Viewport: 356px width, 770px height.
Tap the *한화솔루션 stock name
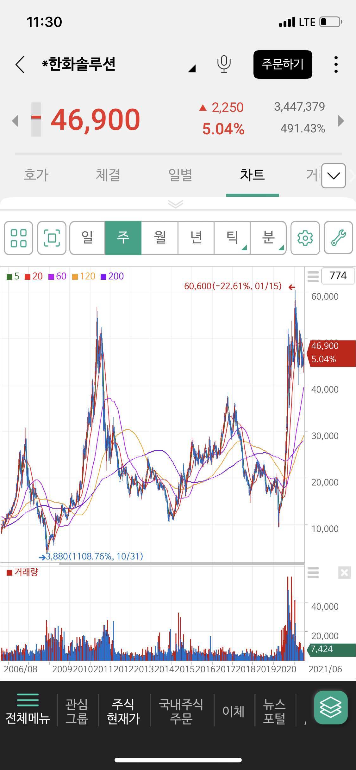click(x=78, y=64)
